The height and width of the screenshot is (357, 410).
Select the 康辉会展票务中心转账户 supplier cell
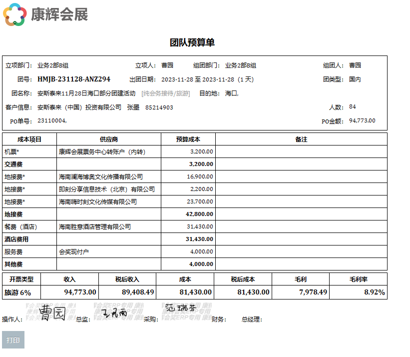(x=102, y=151)
